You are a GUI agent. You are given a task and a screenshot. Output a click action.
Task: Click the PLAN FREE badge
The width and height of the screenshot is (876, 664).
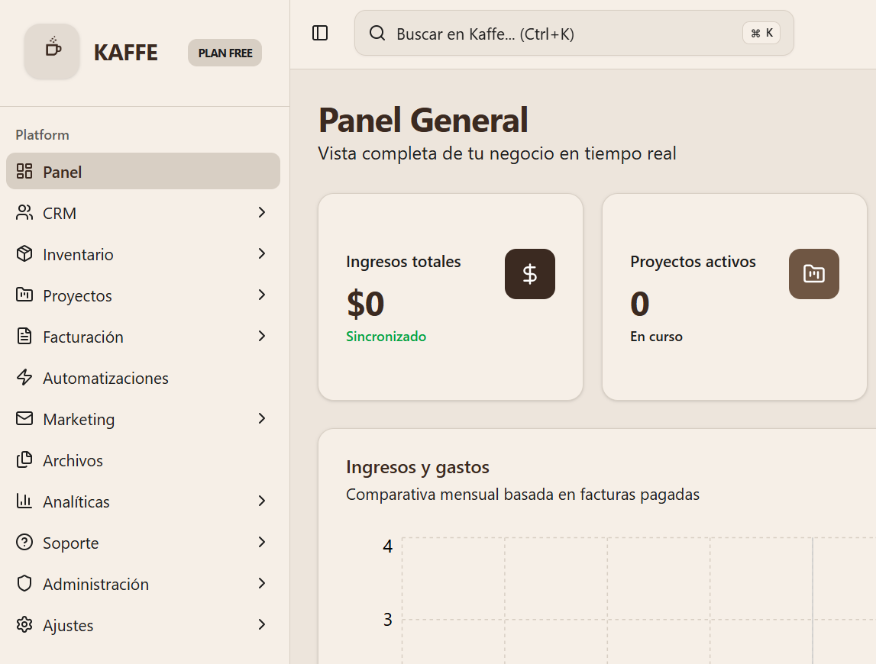tap(225, 52)
